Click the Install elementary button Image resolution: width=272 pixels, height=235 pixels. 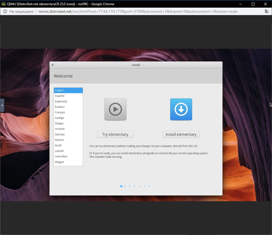pyautogui.click(x=181, y=134)
